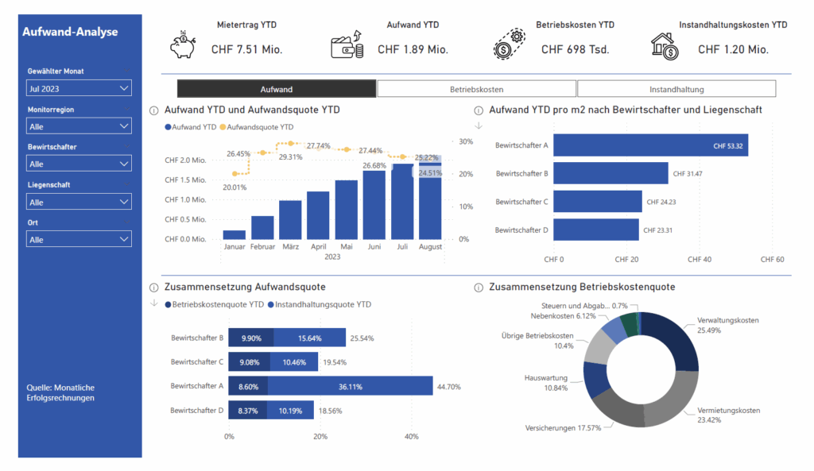Image resolution: width=814 pixels, height=471 pixels.
Task: Open the Gewählter Monat dropdown
Action: point(79,89)
